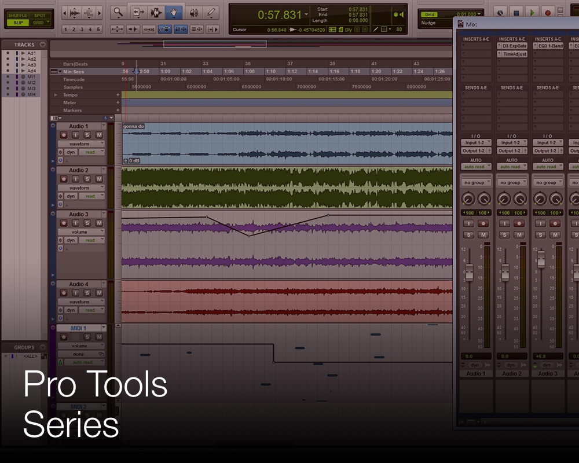Toggle Mirrored MIDI Editing icon

(x=149, y=29)
